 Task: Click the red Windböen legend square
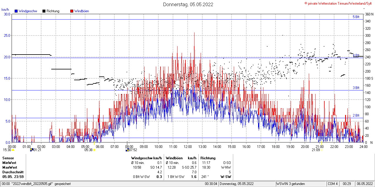coord(72,11)
